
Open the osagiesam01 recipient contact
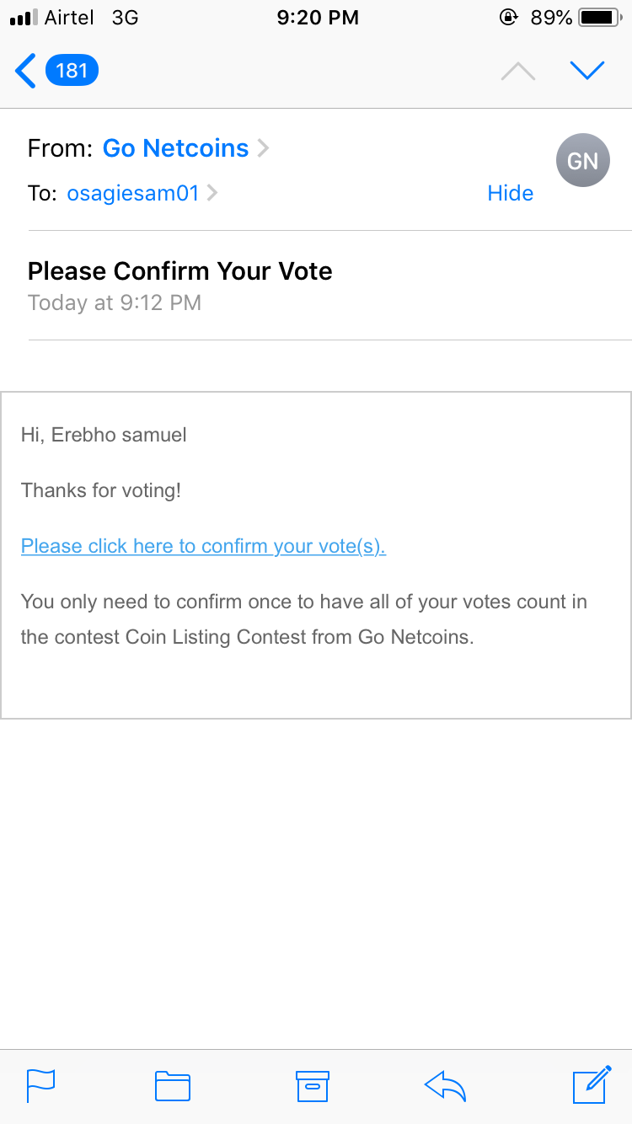(x=133, y=194)
